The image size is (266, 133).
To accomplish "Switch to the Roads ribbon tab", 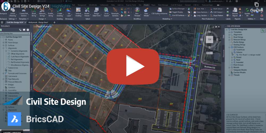I will point(146,5).
